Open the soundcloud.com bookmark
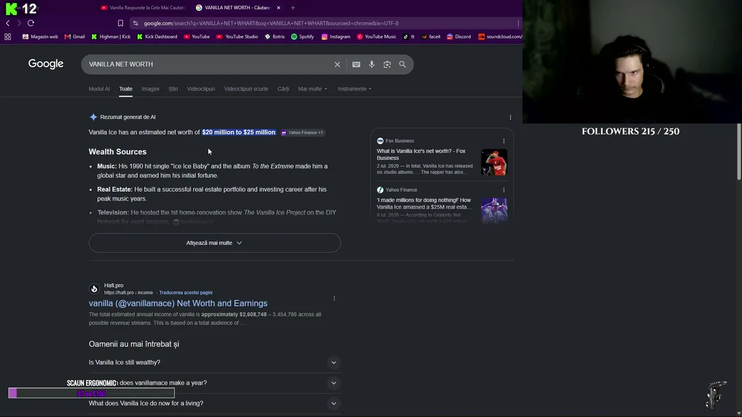The image size is (742, 417). coord(500,36)
